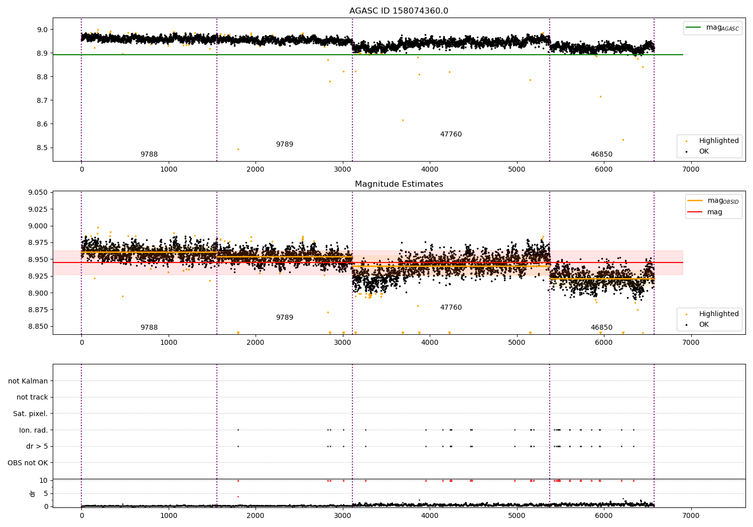
Task: Click obsid label 46850 in the top plot
Action: tap(601, 155)
